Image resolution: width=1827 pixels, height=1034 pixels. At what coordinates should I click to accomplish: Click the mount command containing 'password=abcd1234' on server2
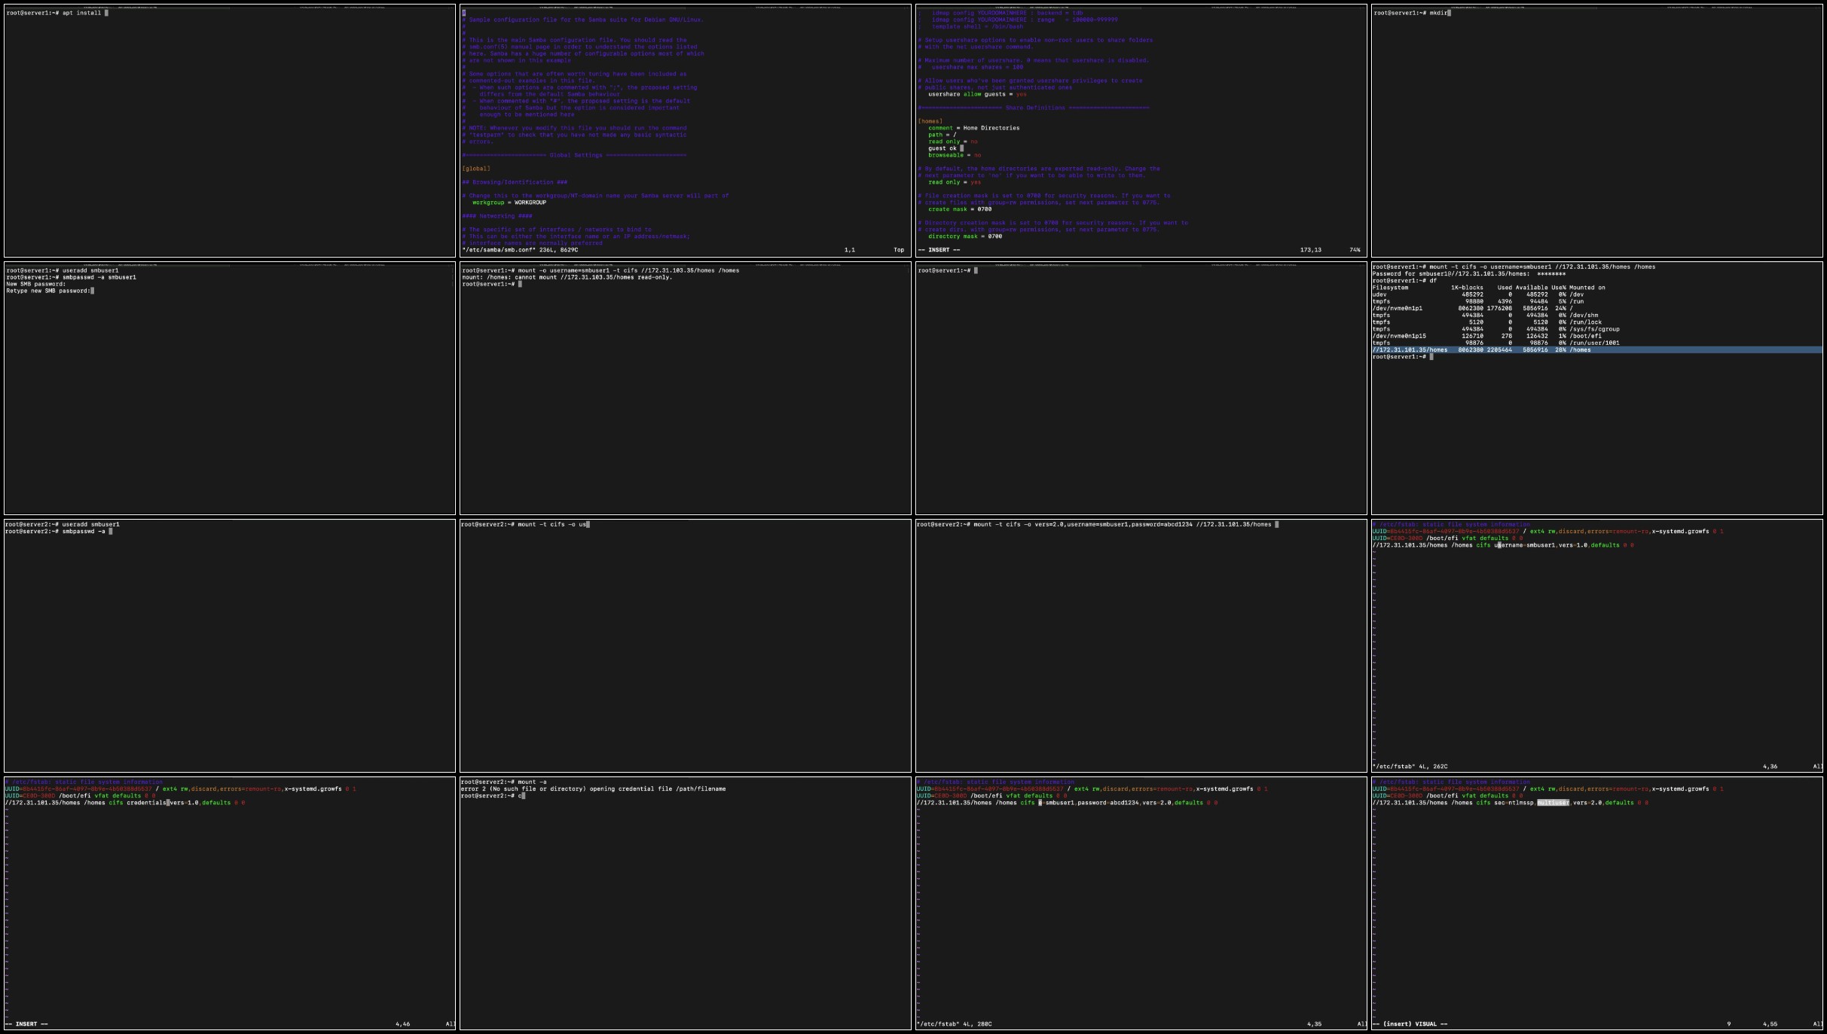pos(1122,524)
